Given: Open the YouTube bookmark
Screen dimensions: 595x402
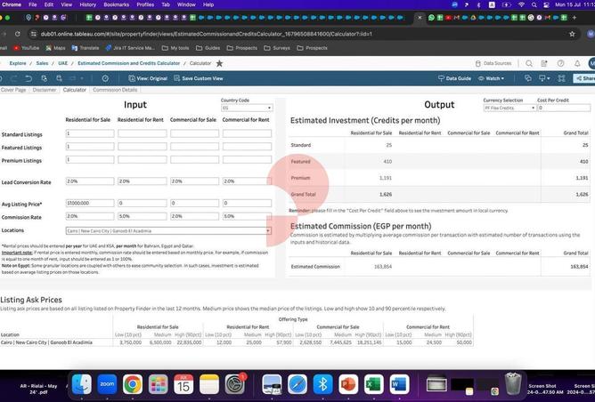Looking at the screenshot, I should (x=26, y=48).
